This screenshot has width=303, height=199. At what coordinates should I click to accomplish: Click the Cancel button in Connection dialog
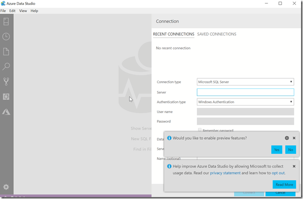(x=281, y=193)
